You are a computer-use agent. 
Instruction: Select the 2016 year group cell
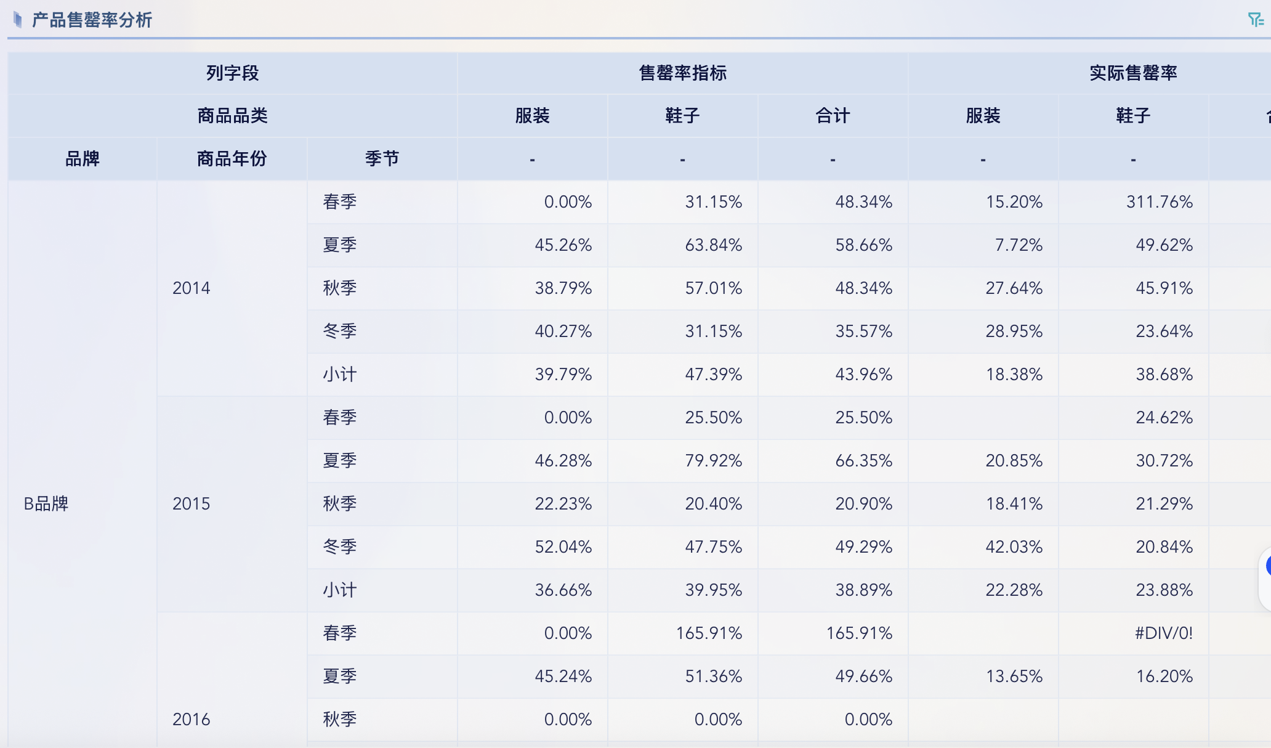point(191,719)
